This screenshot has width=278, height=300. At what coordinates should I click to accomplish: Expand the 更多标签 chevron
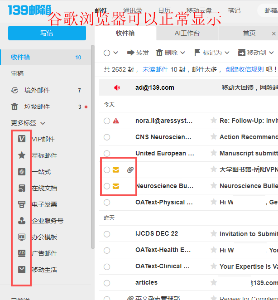[43, 123]
